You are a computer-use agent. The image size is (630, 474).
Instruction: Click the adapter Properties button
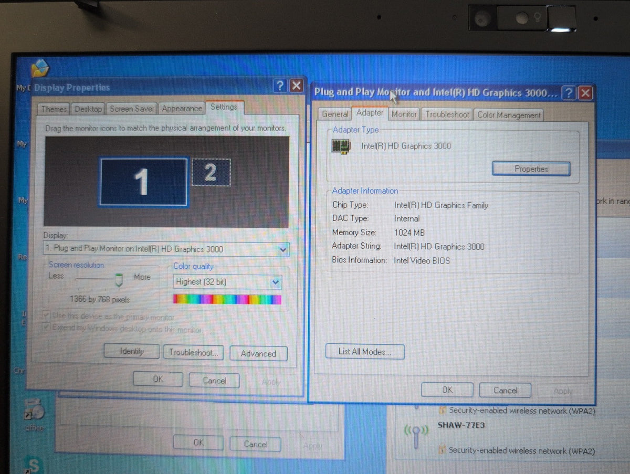click(531, 169)
